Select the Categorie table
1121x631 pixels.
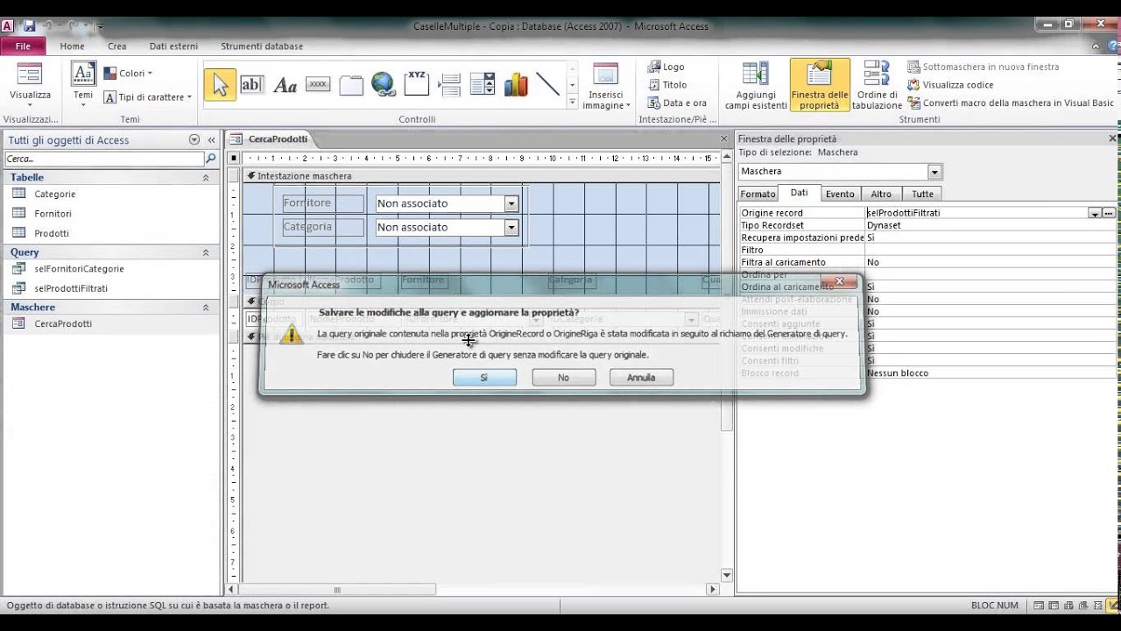(54, 194)
